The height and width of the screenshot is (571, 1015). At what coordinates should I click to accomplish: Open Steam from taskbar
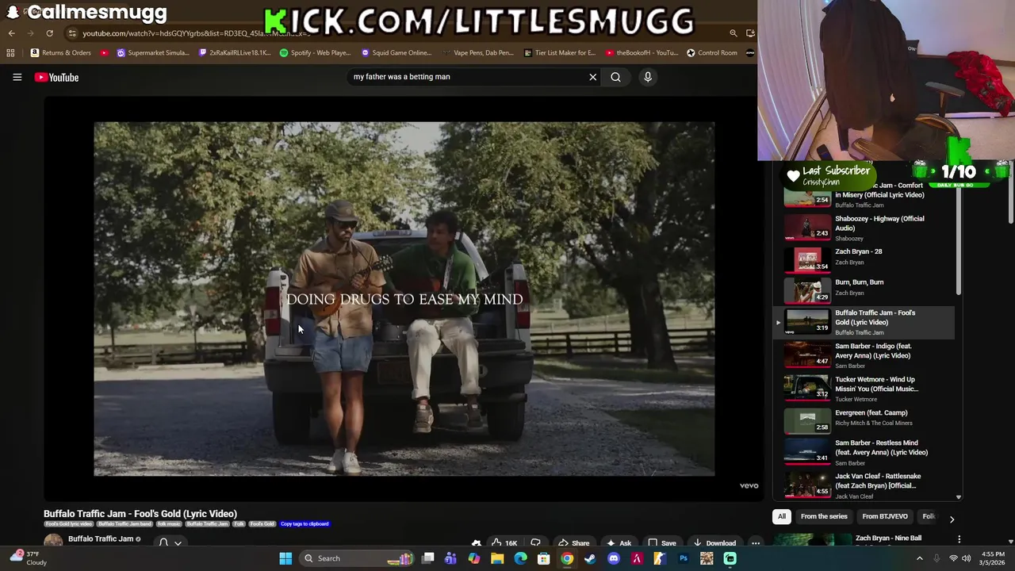pyautogui.click(x=590, y=558)
